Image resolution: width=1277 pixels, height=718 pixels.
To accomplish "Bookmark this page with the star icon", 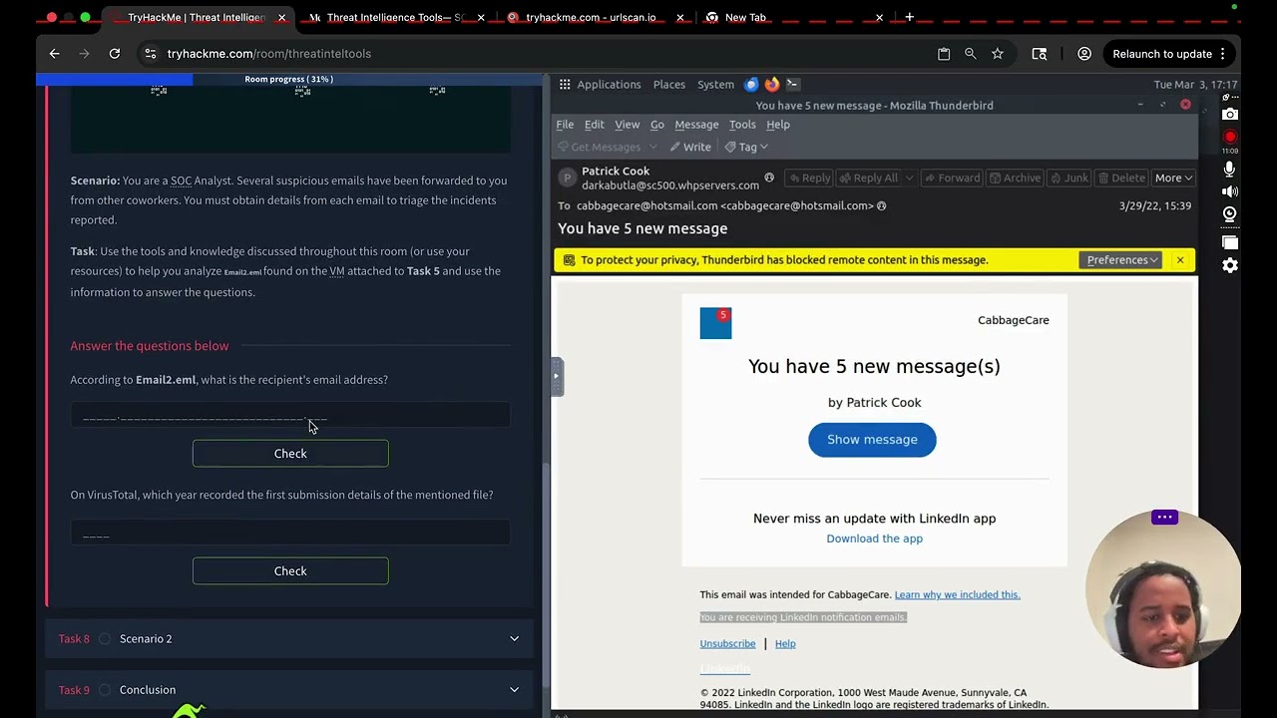I will [998, 54].
